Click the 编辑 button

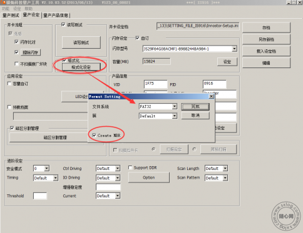coord(266,63)
